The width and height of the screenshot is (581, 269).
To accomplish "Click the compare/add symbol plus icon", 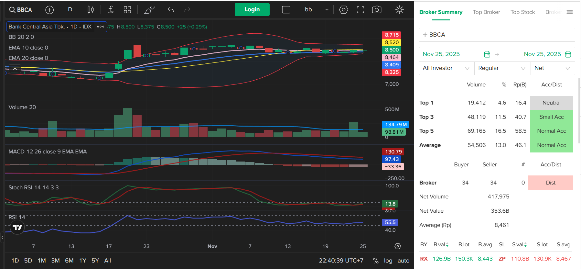I will coord(49,10).
